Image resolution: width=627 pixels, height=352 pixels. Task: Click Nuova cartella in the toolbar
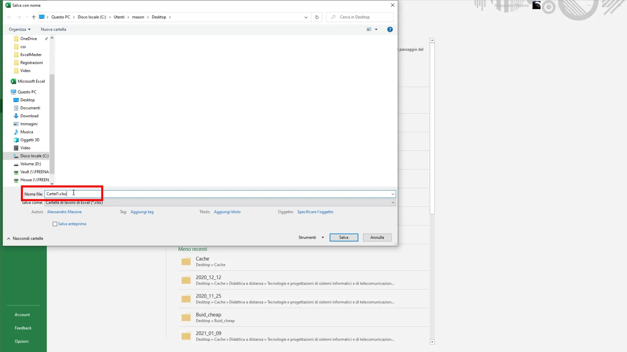(53, 29)
